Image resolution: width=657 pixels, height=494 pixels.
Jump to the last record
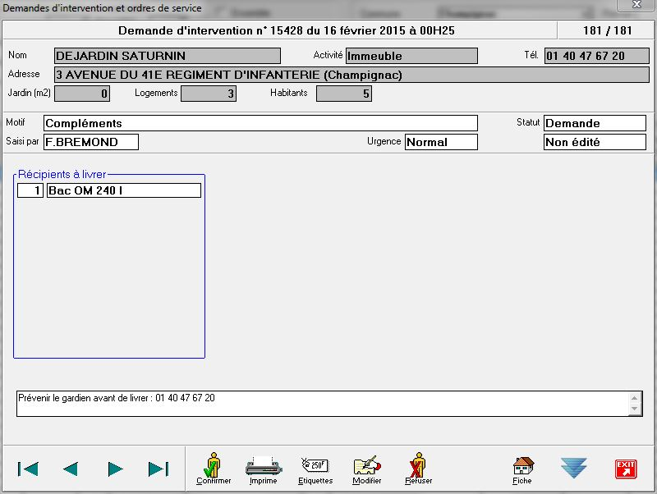(158, 469)
